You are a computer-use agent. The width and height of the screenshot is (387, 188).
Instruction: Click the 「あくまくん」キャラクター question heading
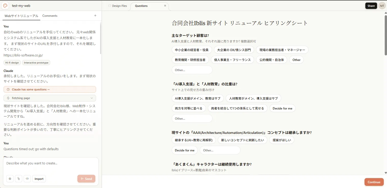coord(212,164)
